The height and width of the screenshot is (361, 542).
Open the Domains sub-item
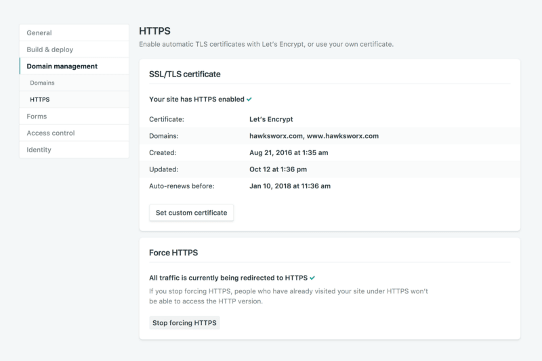click(x=74, y=83)
